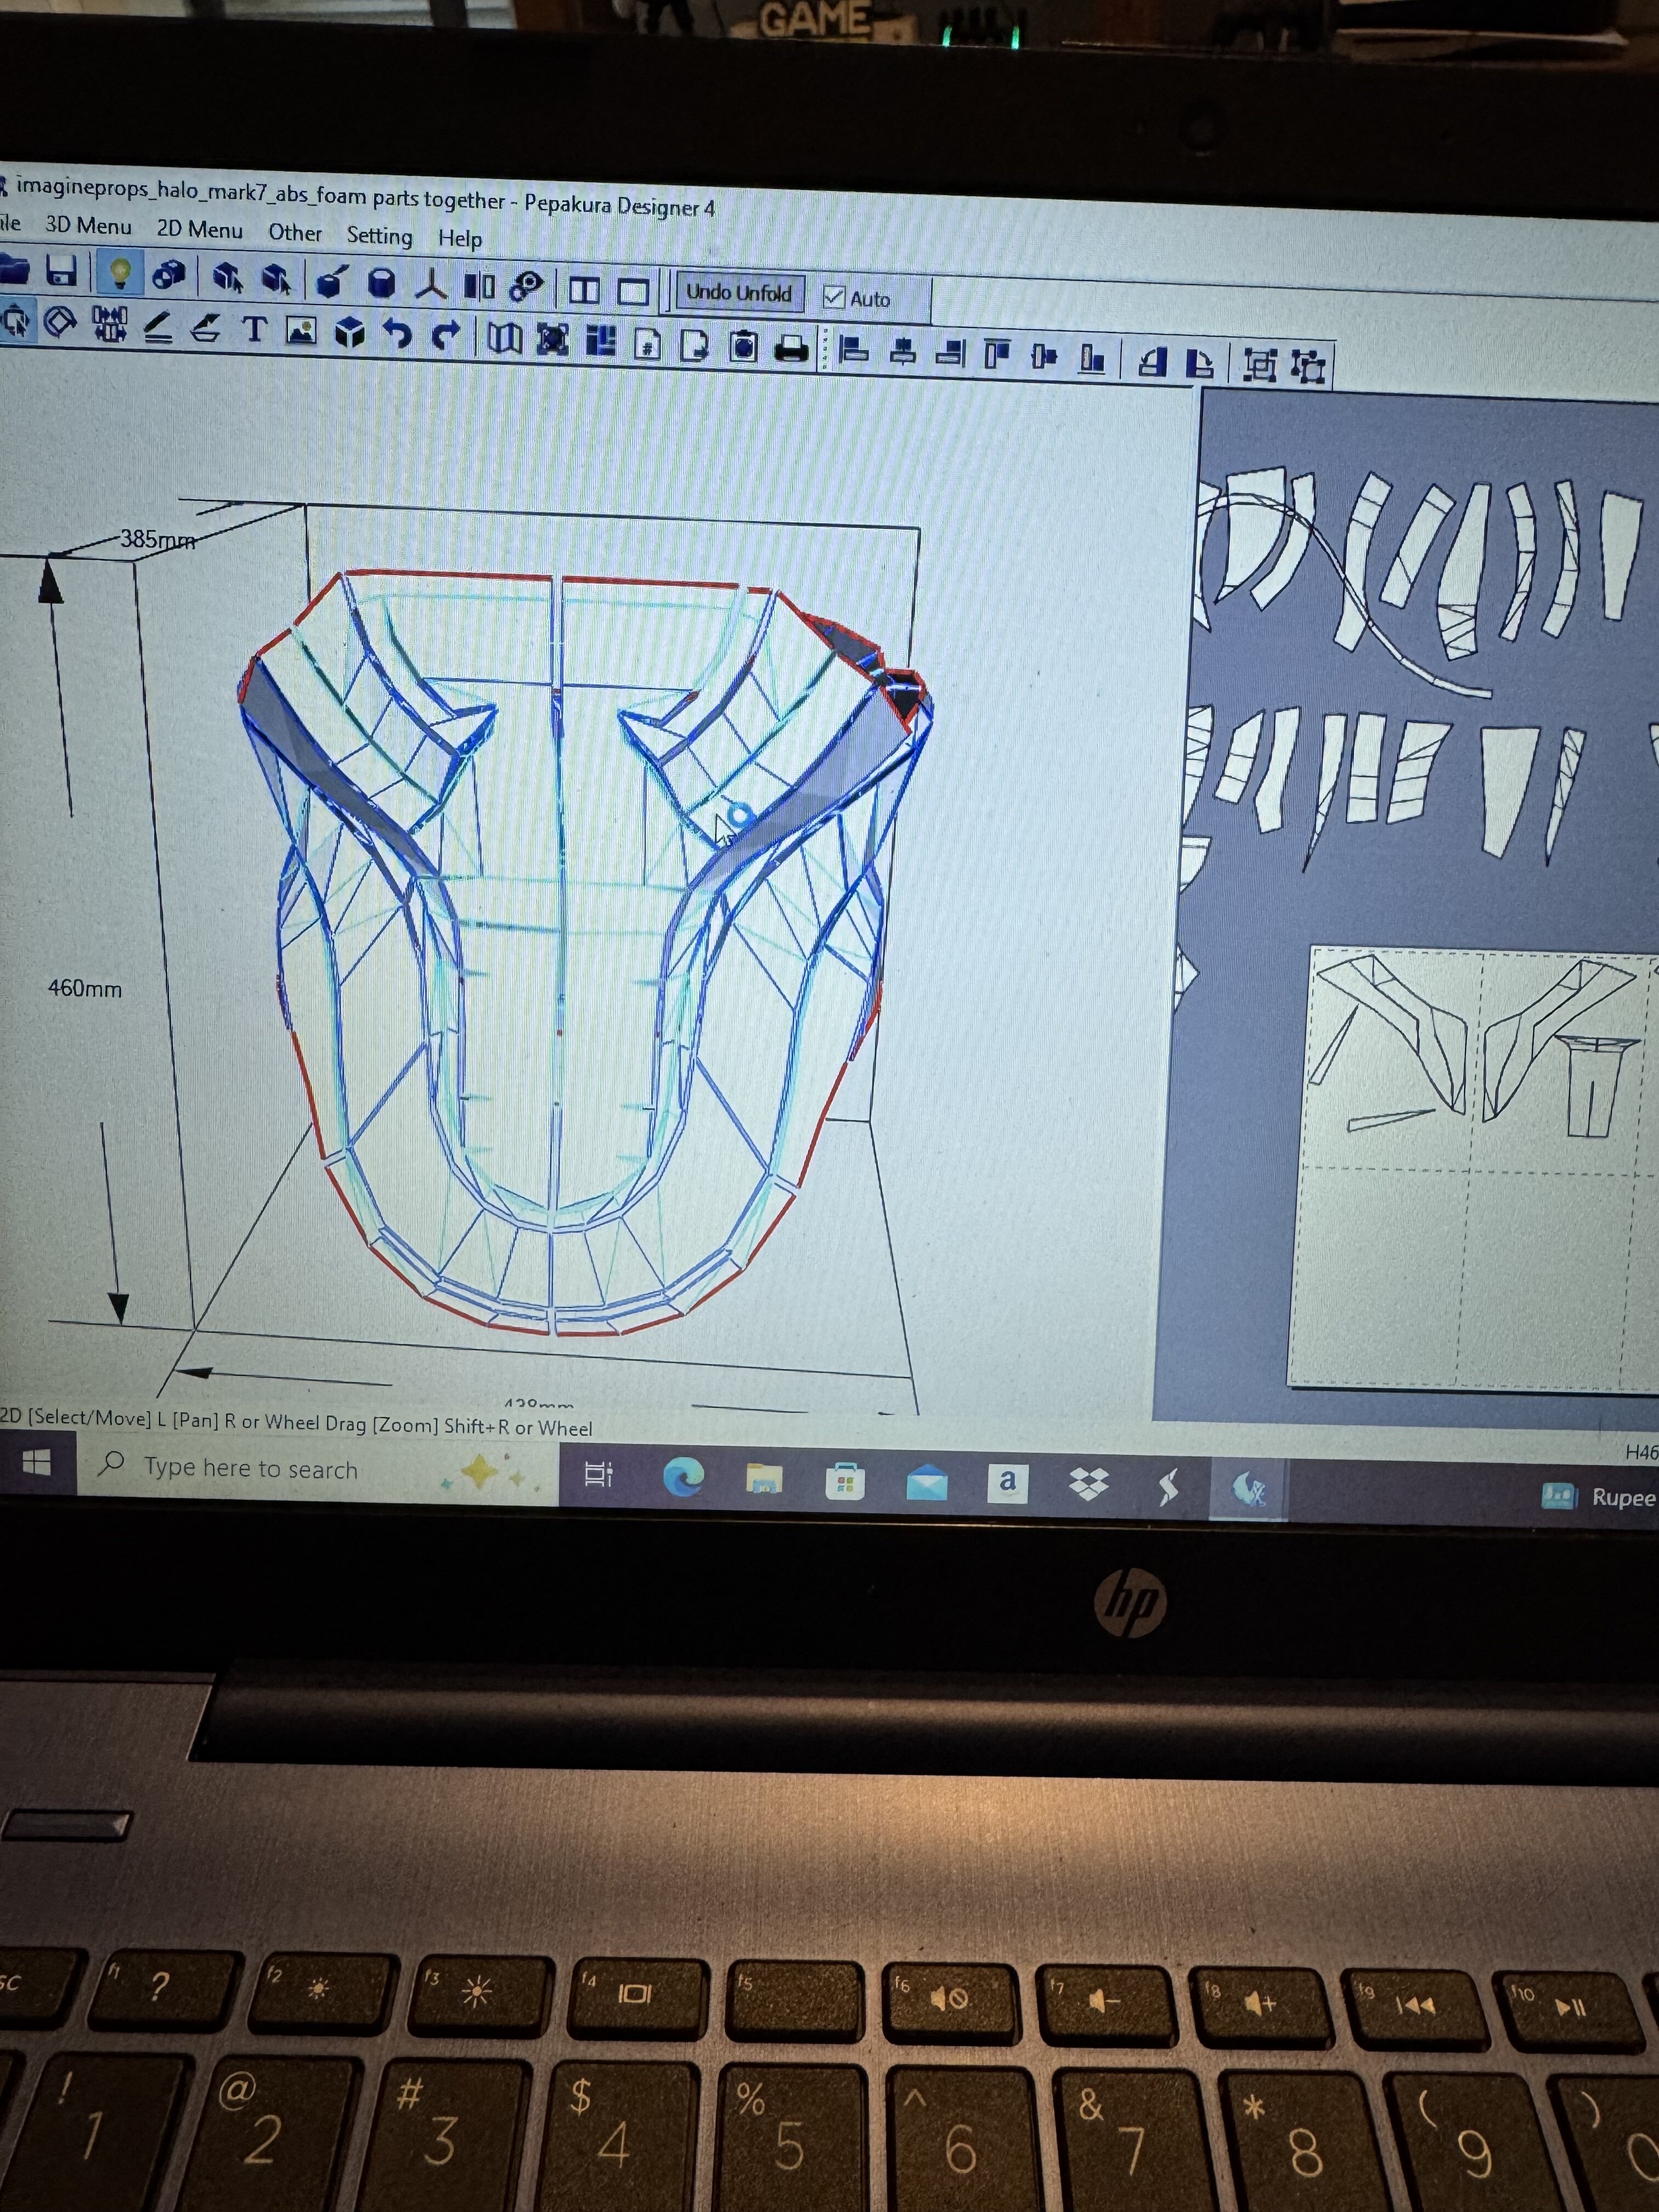Align parts to horizontal center

point(903,352)
